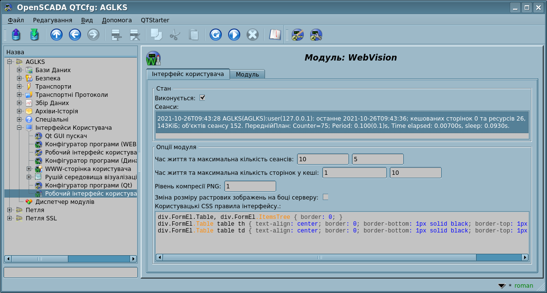Go up one level with up arrow

pyautogui.click(x=56, y=34)
